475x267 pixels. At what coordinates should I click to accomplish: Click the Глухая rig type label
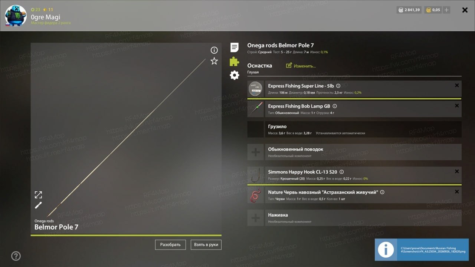[253, 72]
